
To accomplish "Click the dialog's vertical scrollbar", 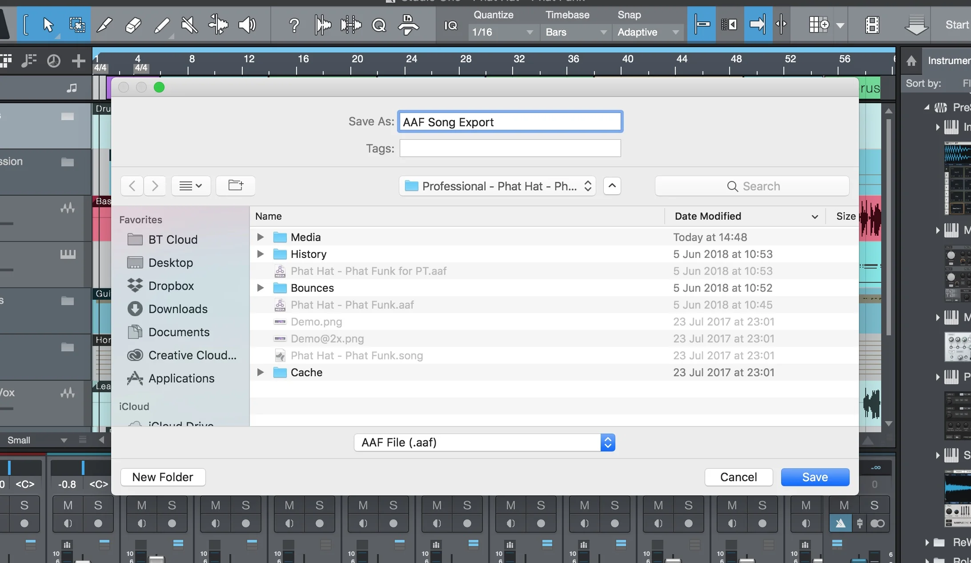I will (x=888, y=227).
